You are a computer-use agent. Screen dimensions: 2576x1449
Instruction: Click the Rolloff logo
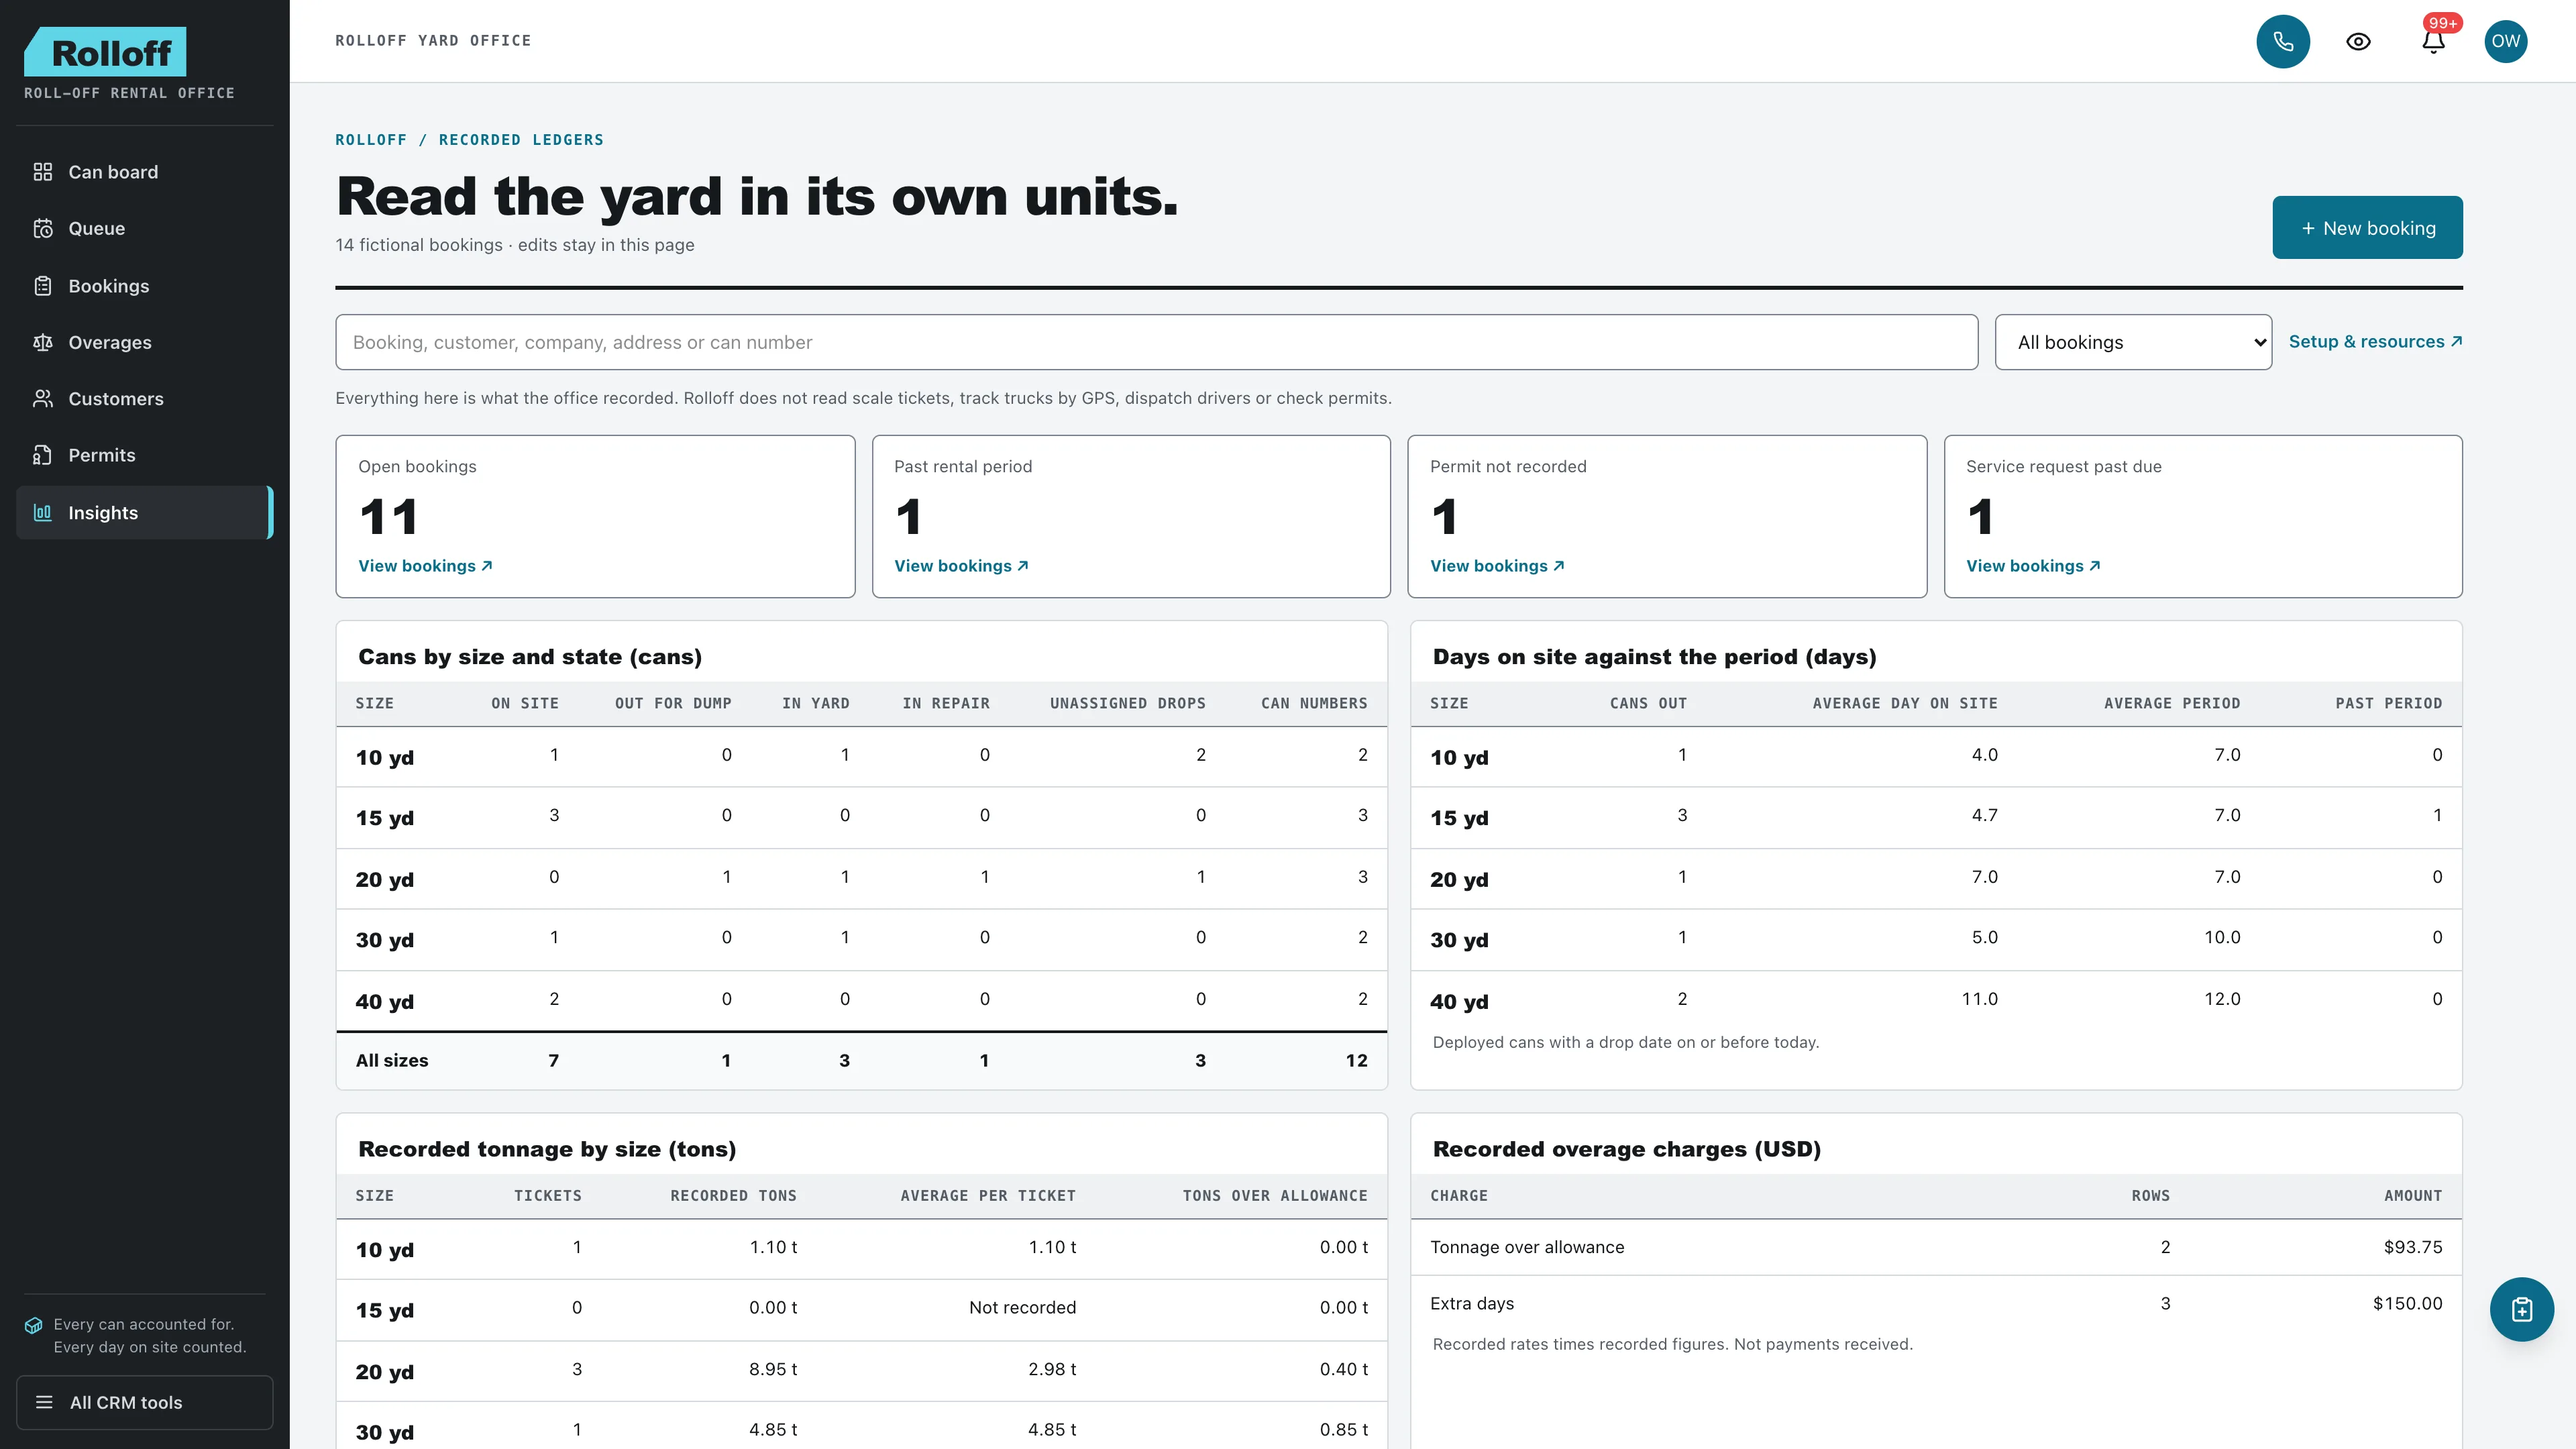pos(105,52)
